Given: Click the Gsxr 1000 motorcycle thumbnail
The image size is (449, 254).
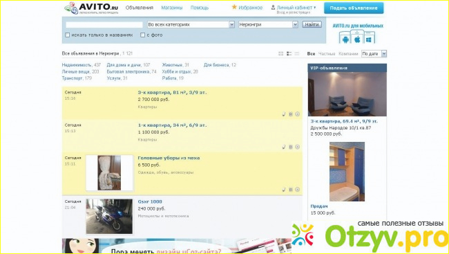Looking at the screenshot, I should tap(109, 217).
